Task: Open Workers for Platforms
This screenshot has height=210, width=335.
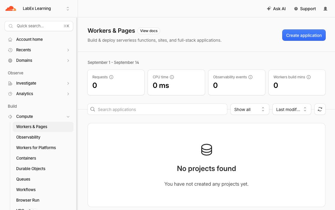Action: 36,148
